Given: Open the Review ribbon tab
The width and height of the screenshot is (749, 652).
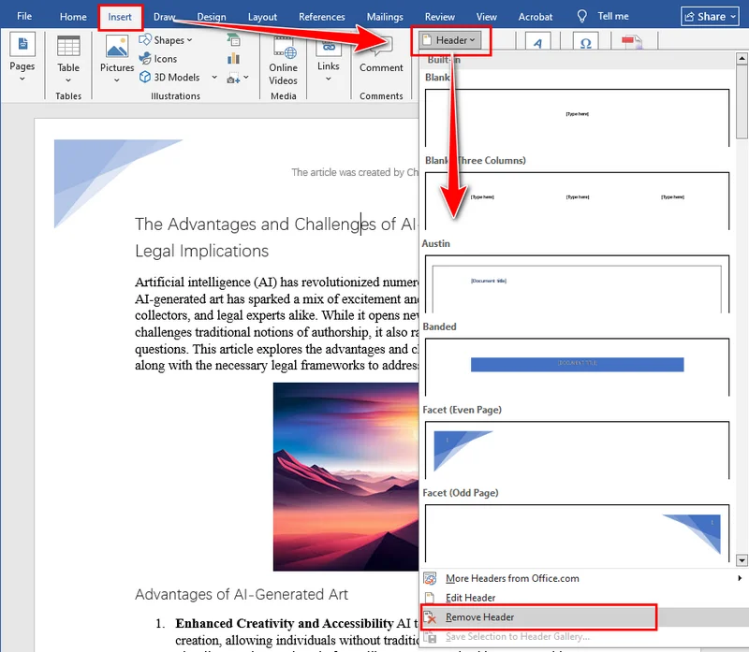Looking at the screenshot, I should (440, 16).
